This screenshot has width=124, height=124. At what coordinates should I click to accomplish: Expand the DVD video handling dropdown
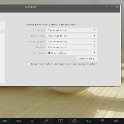coord(72,36)
